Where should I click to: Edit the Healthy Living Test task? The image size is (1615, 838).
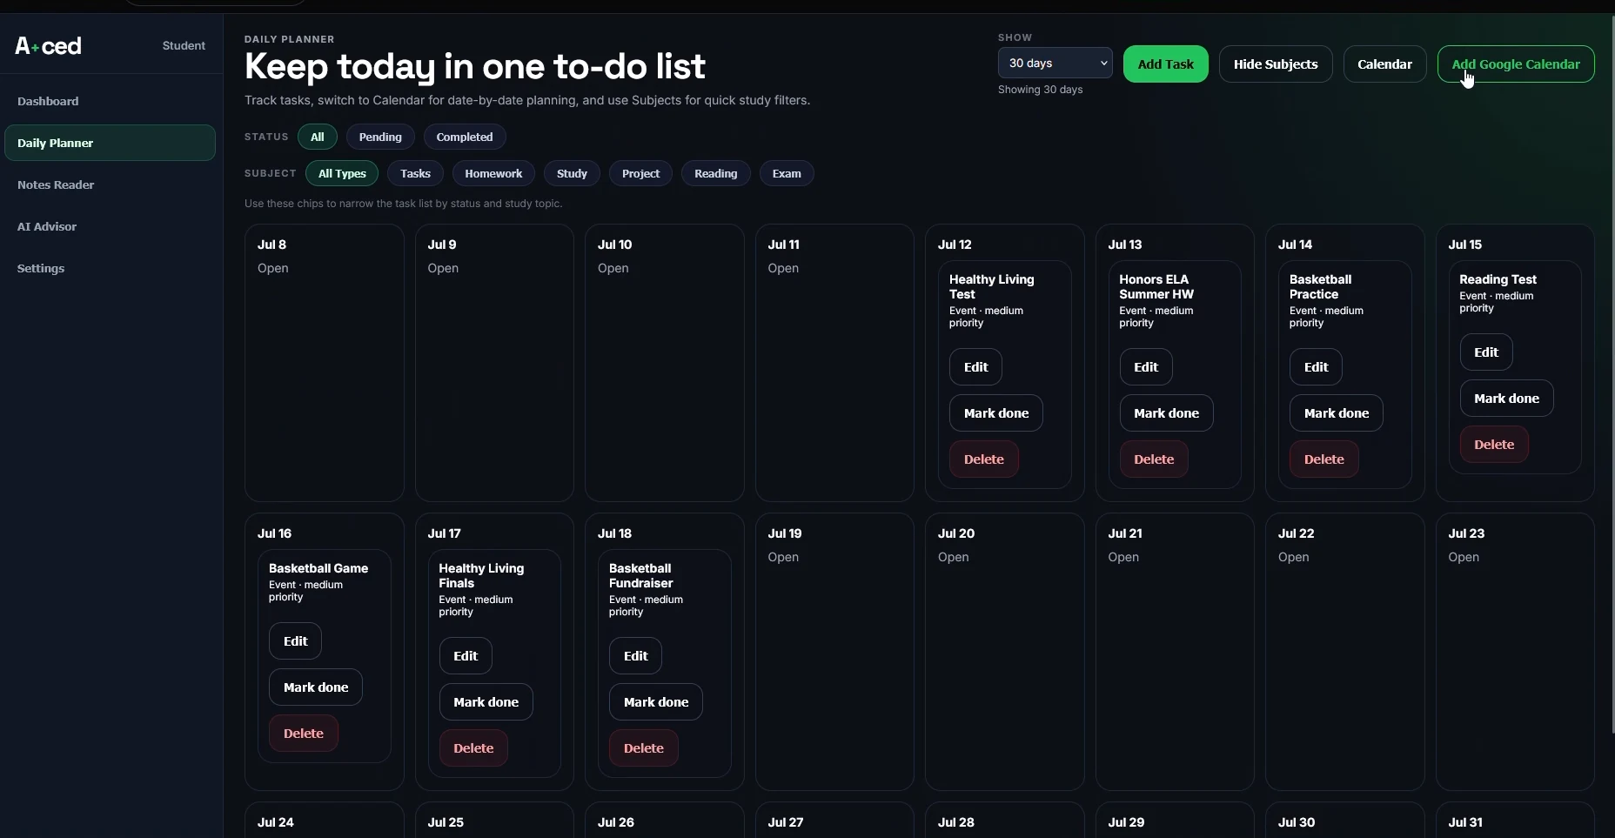point(975,367)
